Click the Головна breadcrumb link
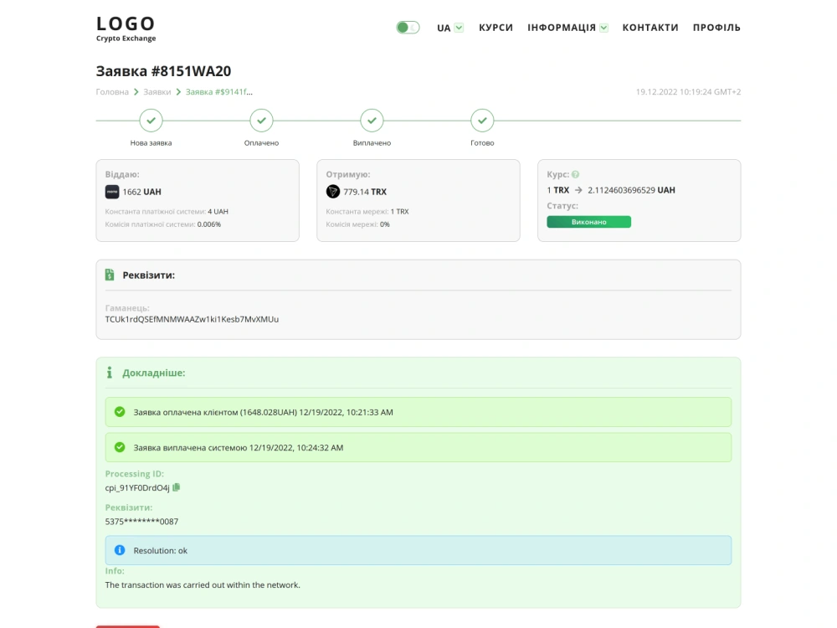Viewport: 837px width, 628px height. coord(112,92)
